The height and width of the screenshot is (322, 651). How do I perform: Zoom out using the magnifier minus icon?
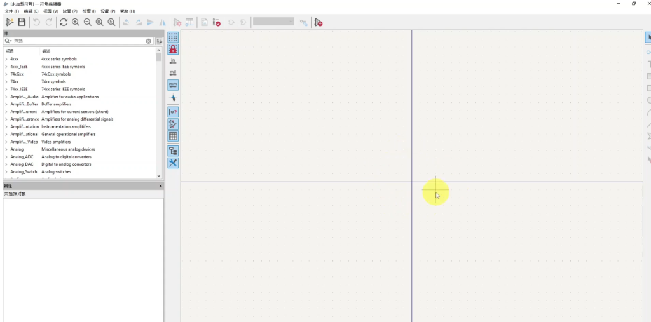(x=88, y=22)
